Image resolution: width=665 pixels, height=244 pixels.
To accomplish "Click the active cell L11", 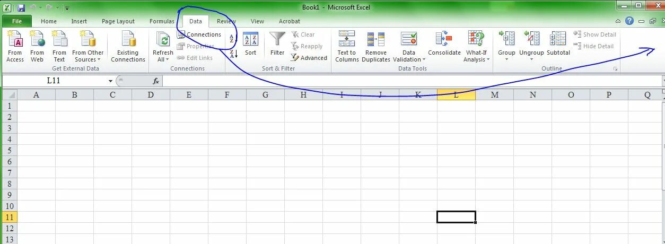I will pyautogui.click(x=456, y=217).
